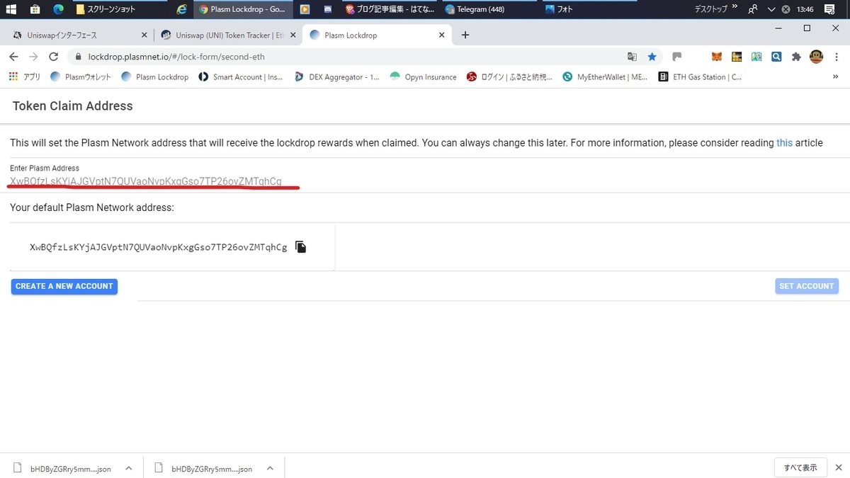Screen dimensions: 850x478
Task: Open the blue magnifier search extension
Action: point(776,57)
